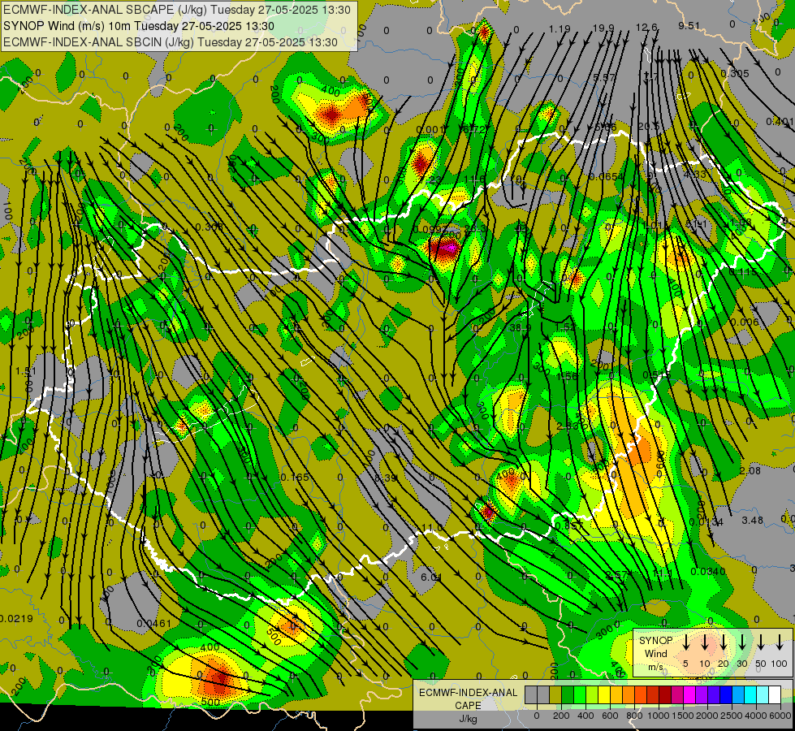This screenshot has height=731, width=795.
Task: Pick the pure blue swatch in CAPE legend
Action: tap(725, 694)
